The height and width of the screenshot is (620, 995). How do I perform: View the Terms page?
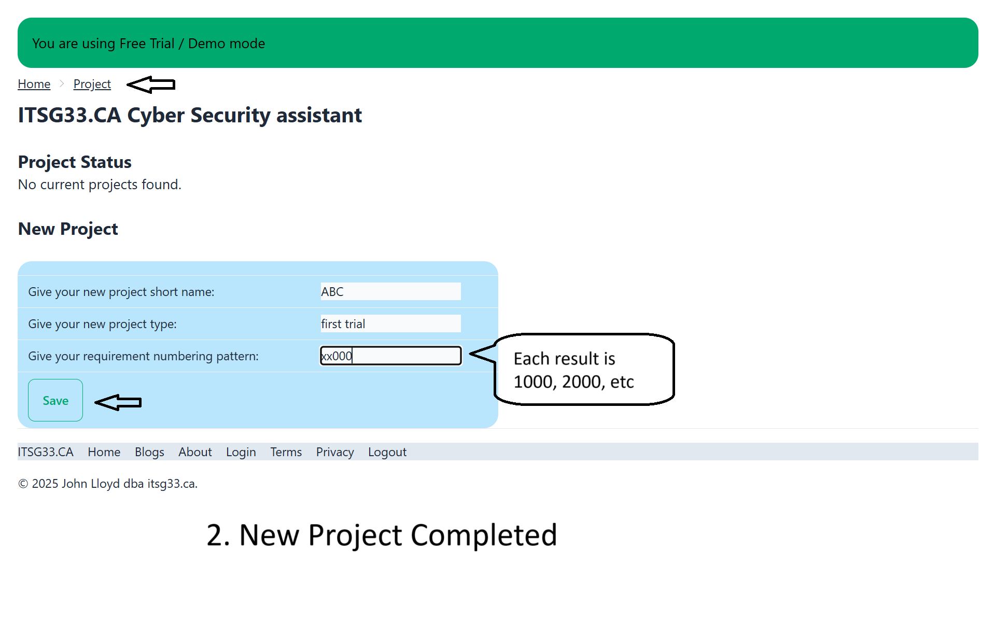(x=286, y=452)
